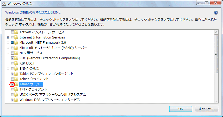Select the Telnet クライアント list item
The width and height of the screenshot is (223, 117).
coord(34,79)
